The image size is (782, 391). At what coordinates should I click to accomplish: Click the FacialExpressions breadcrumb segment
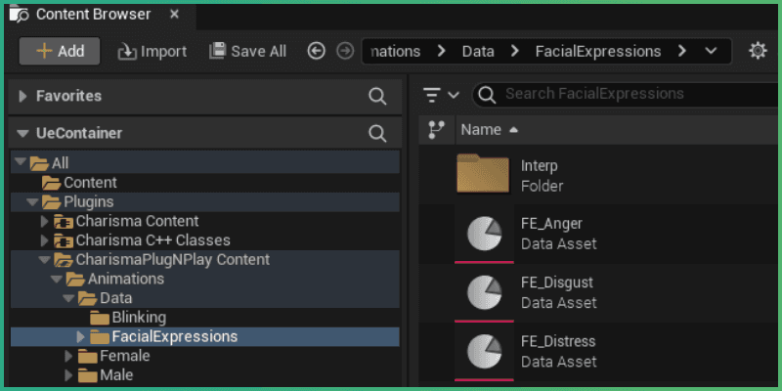click(598, 52)
